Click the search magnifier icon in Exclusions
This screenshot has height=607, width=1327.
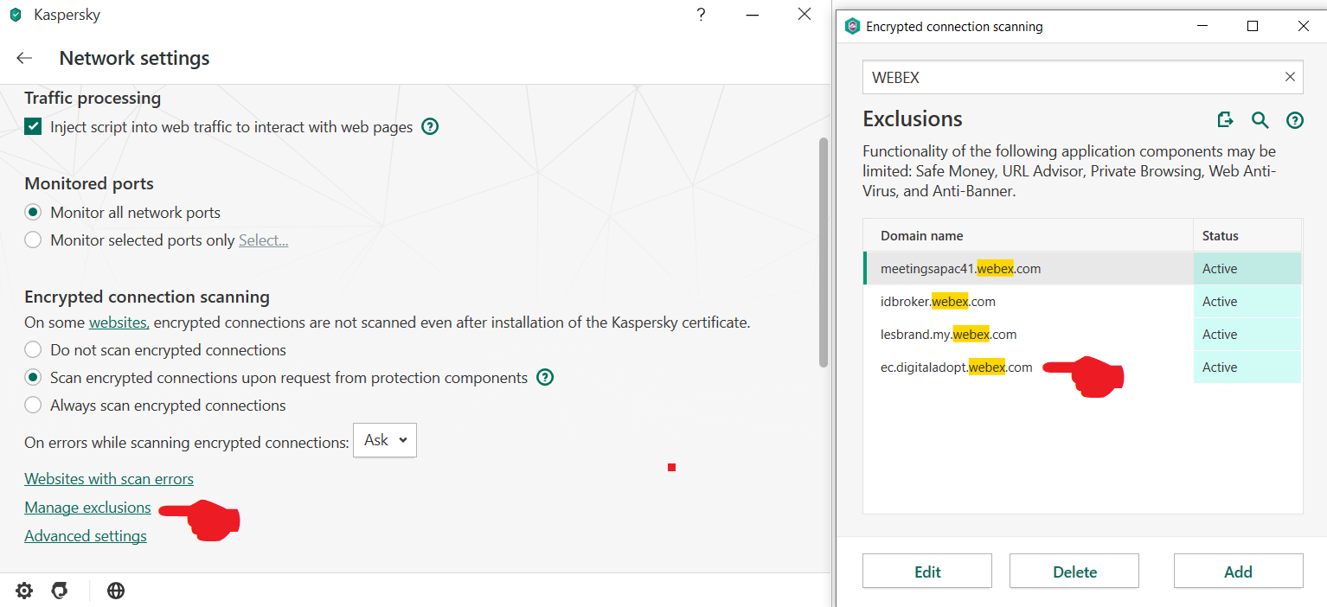pyautogui.click(x=1260, y=119)
